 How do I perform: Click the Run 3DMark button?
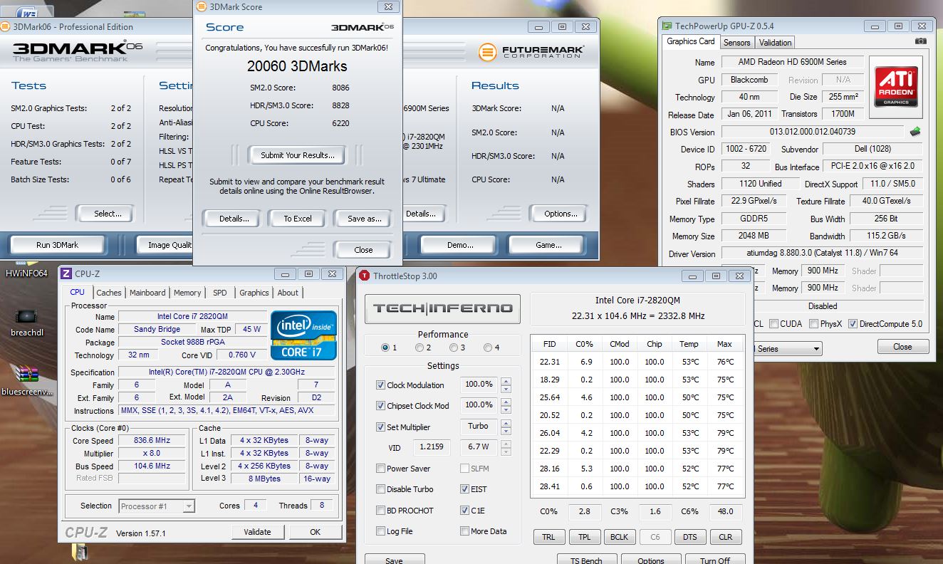(x=57, y=245)
